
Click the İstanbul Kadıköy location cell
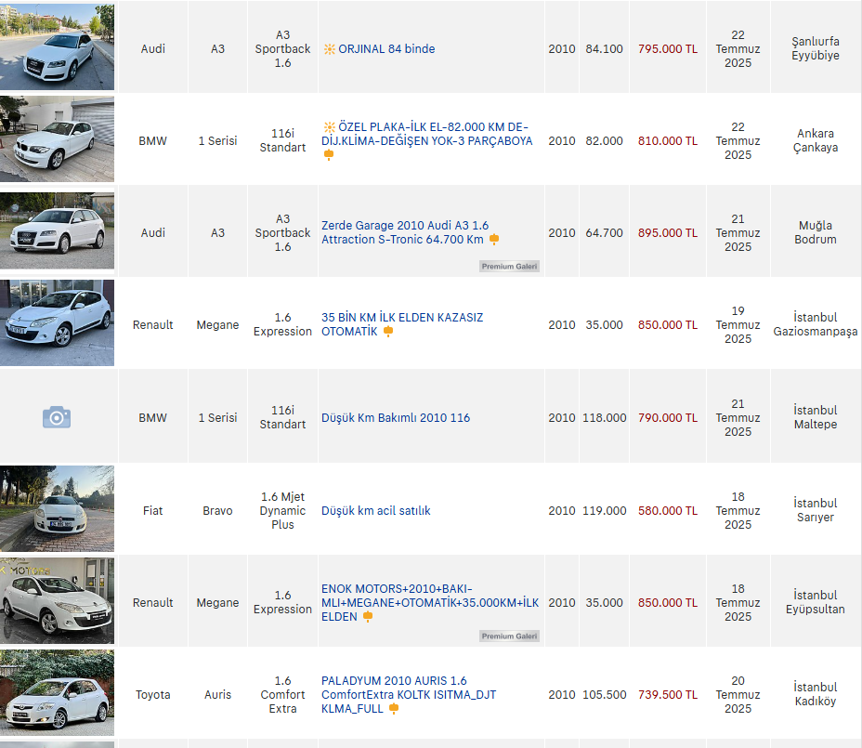[x=816, y=694]
